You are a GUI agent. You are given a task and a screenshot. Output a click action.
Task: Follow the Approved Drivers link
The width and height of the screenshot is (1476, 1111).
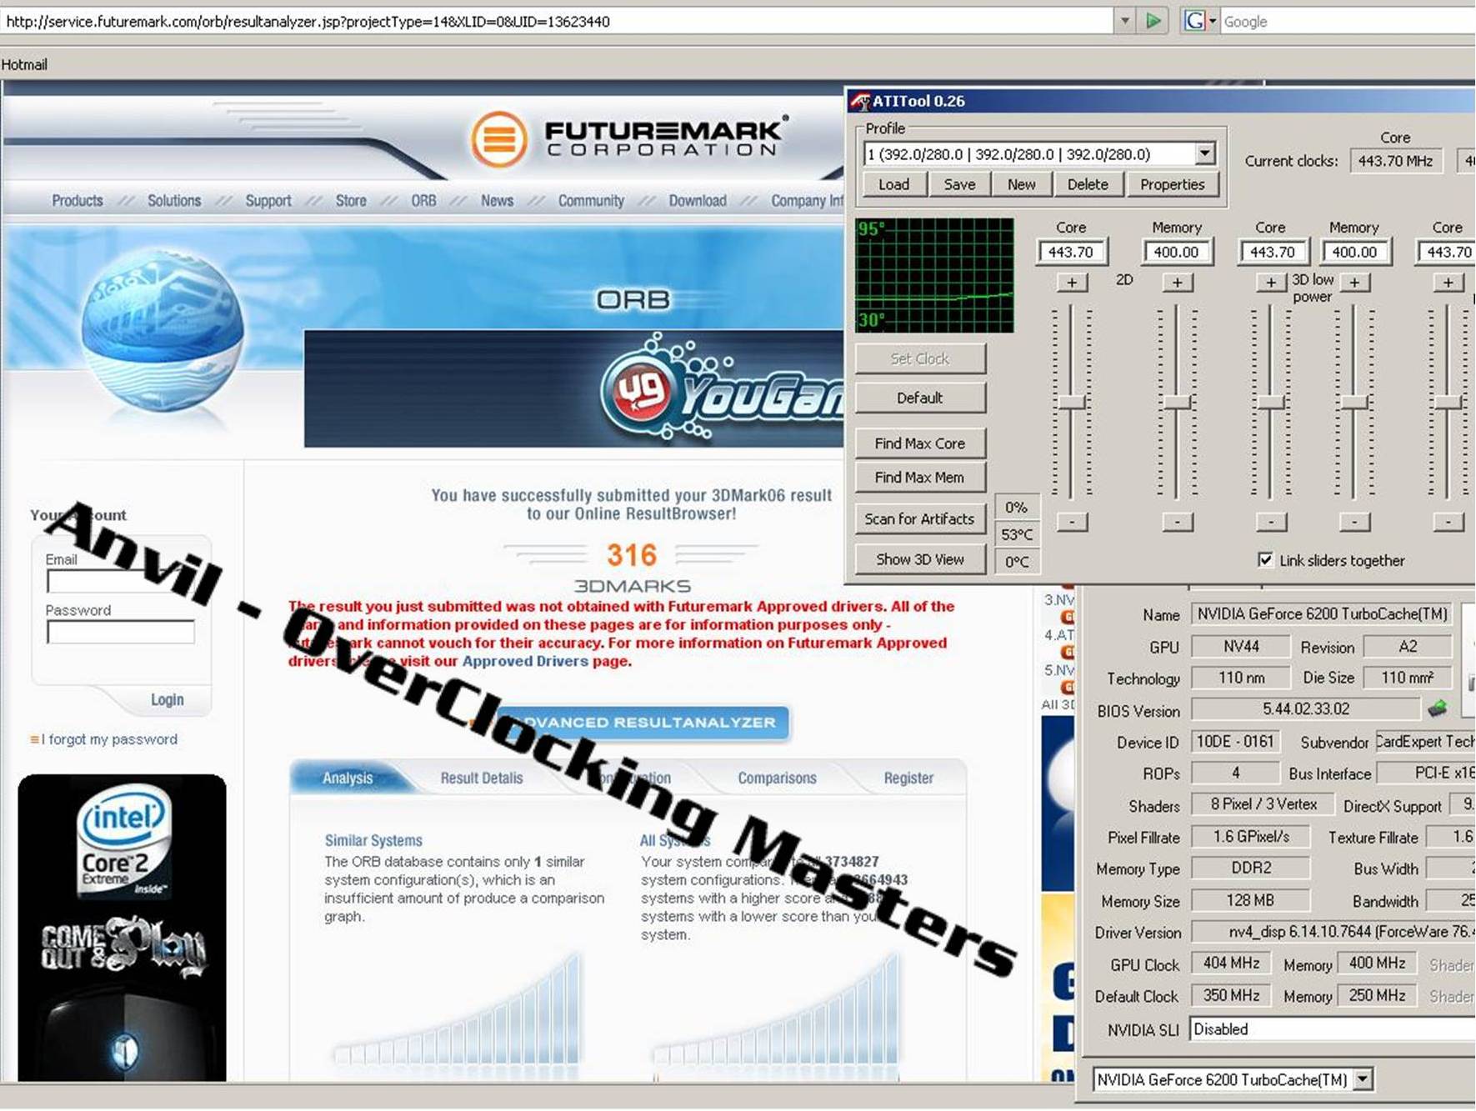525,661
